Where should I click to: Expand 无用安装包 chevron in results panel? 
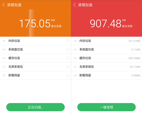[75, 67]
